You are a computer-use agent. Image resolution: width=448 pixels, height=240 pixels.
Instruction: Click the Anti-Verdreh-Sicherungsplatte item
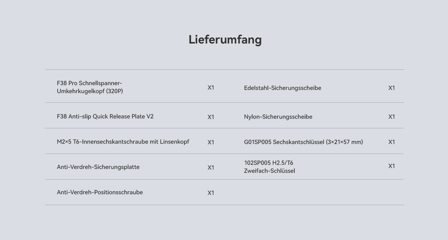98,167
